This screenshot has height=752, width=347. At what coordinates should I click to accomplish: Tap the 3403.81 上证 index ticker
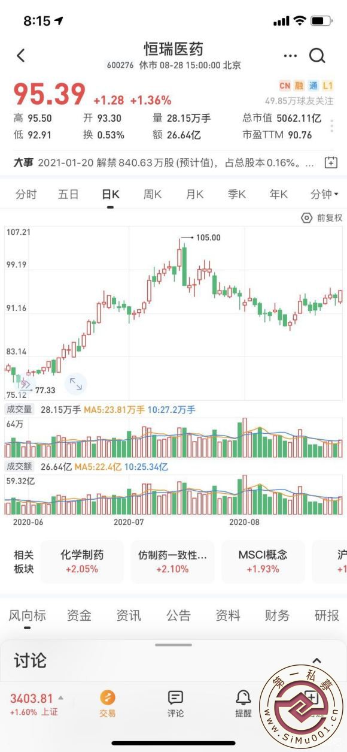pos(34,705)
